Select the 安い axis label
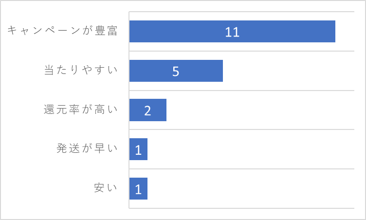Viewport: 366px width, 220px height. (x=106, y=187)
